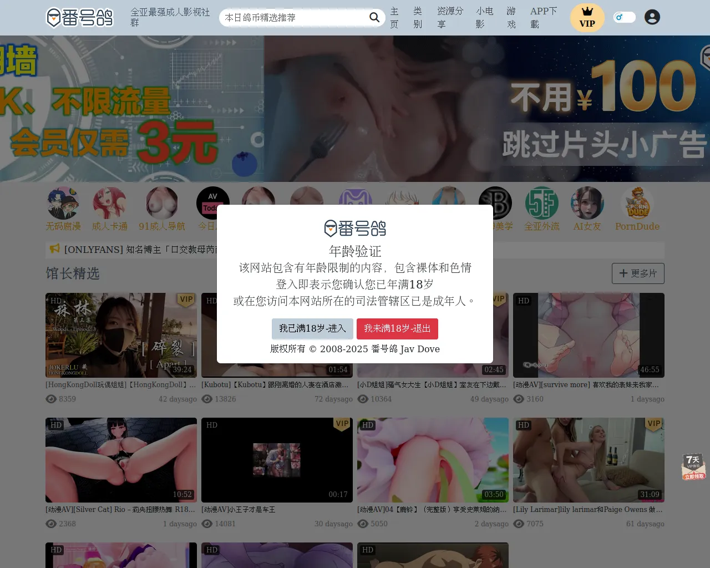Click the 馆长精选 section heading
Image resolution: width=710 pixels, height=568 pixels.
[73, 273]
